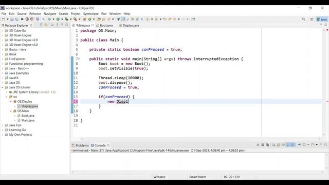Minimize the Console panel
Viewport: 329px width, 185px height.
point(321,144)
